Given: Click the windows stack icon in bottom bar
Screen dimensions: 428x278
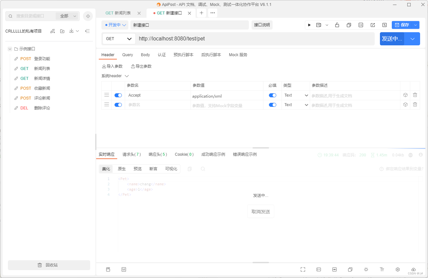Looking at the screenshot, I should click(x=350, y=269).
